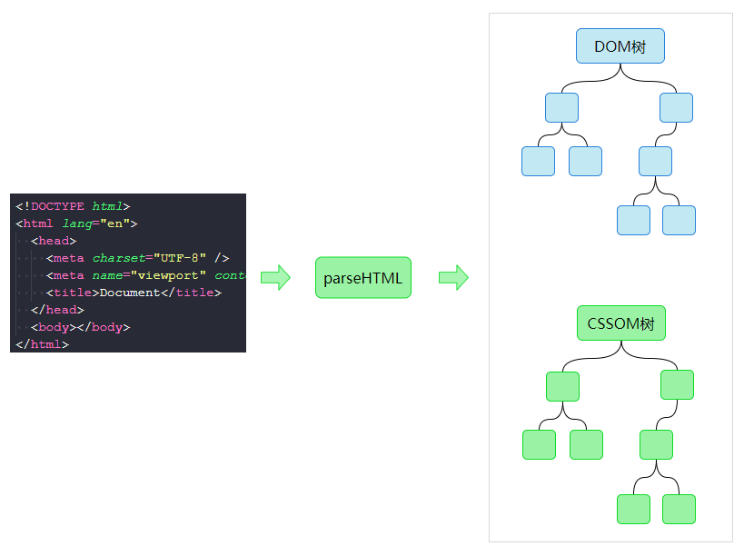Click the meta name="viewport" line
Viewport: 744px width, 556px height.
[145, 275]
